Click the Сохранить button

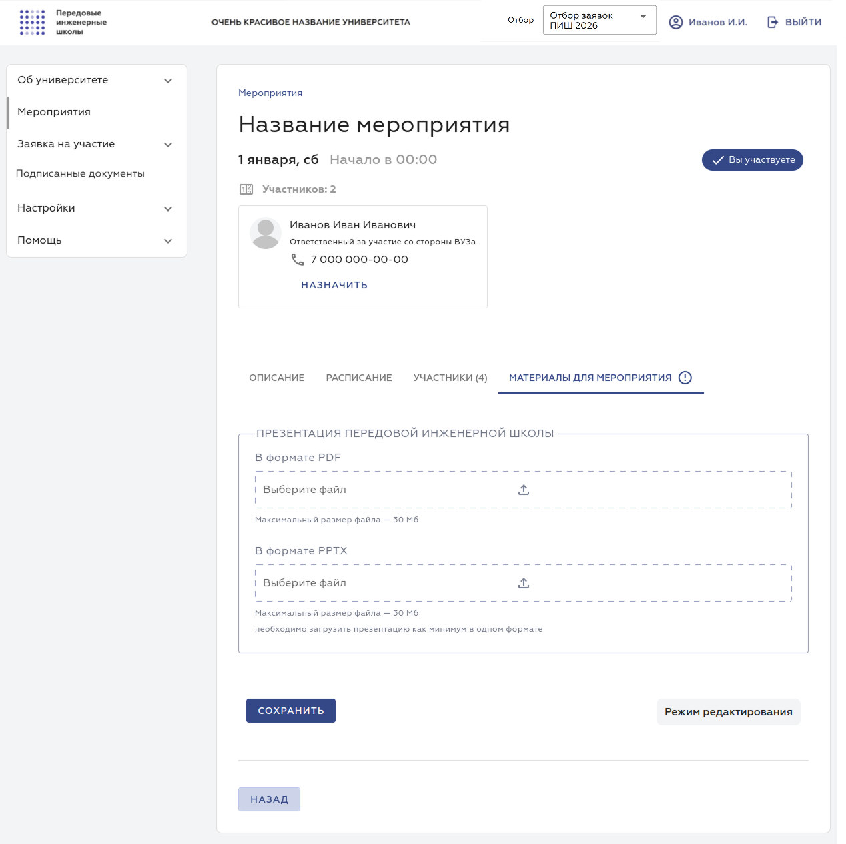tap(291, 711)
